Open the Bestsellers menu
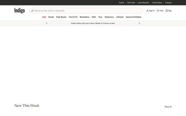Viewport: 186px width, 116px height. click(x=84, y=17)
